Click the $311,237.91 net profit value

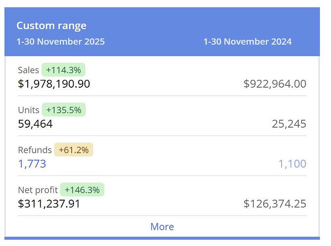49,204
